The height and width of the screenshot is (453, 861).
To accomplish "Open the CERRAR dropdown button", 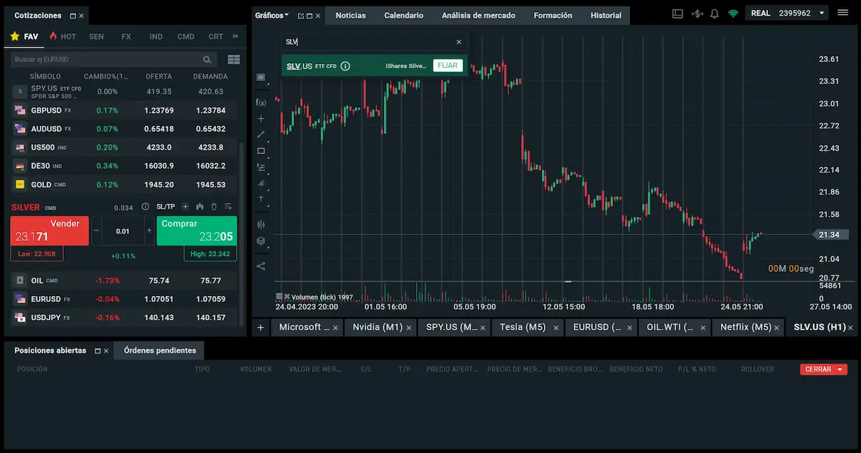I will point(823,369).
